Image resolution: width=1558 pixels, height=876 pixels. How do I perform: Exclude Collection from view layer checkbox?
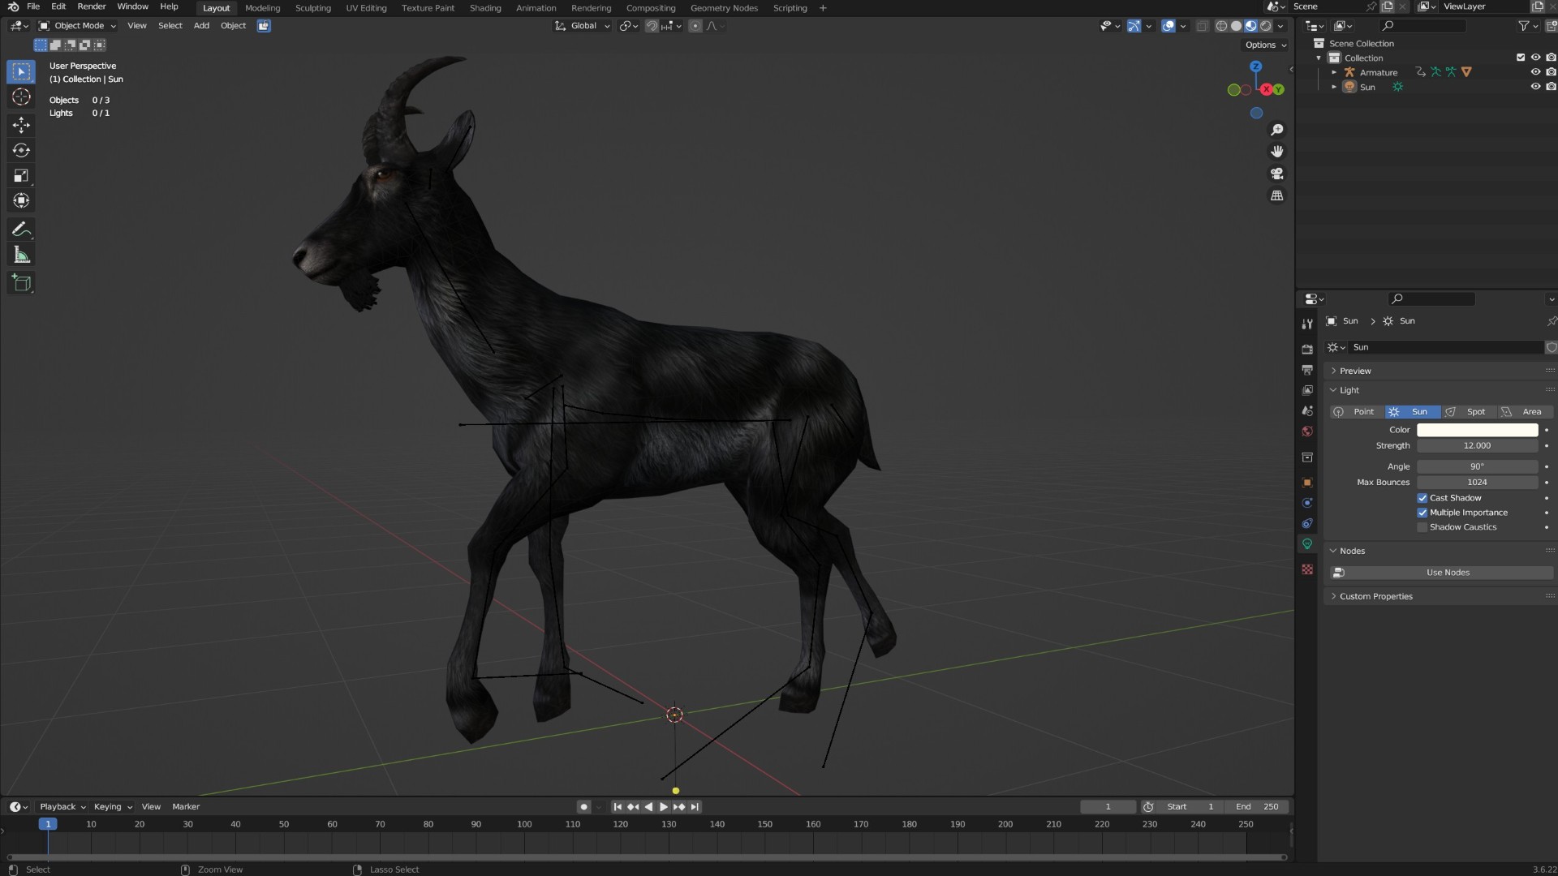pos(1521,58)
